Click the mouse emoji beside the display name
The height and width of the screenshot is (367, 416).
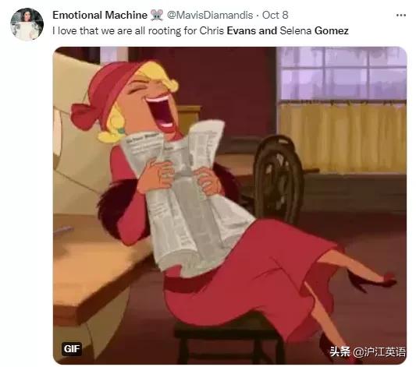[x=157, y=15]
